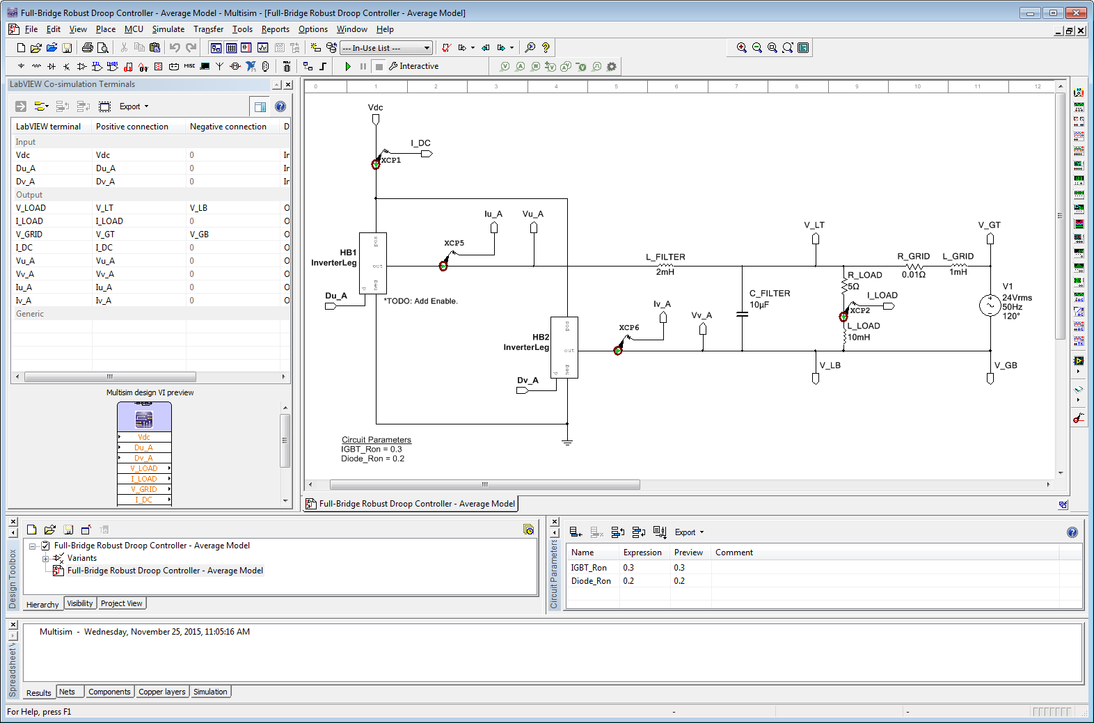1094x723 pixels.
Task: Click the schematic horizontal scrollbar thumb
Action: [x=485, y=484]
